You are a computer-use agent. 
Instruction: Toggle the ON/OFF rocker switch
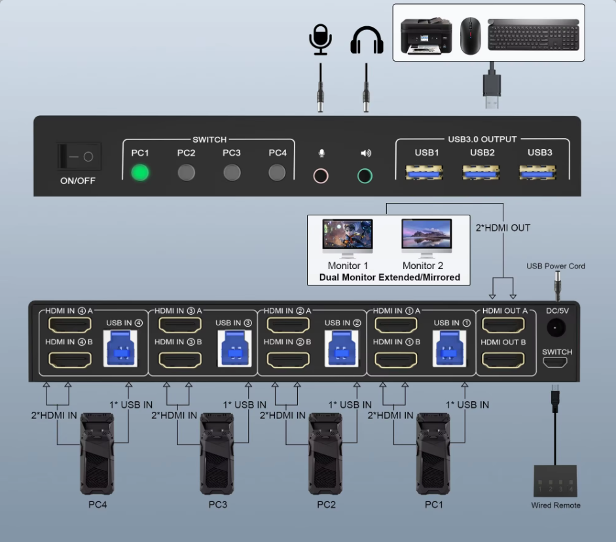78,158
